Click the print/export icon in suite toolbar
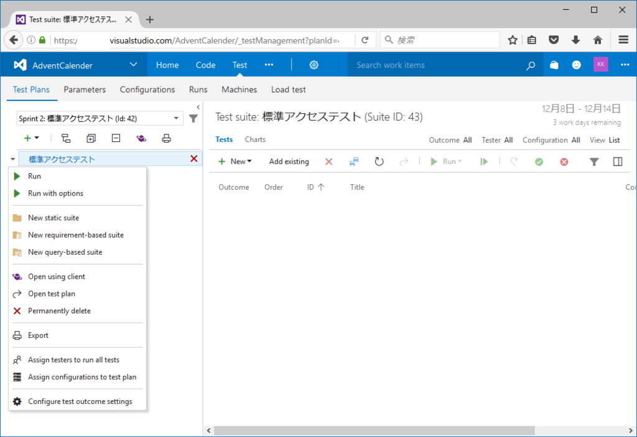The height and width of the screenshot is (437, 637). tap(166, 138)
